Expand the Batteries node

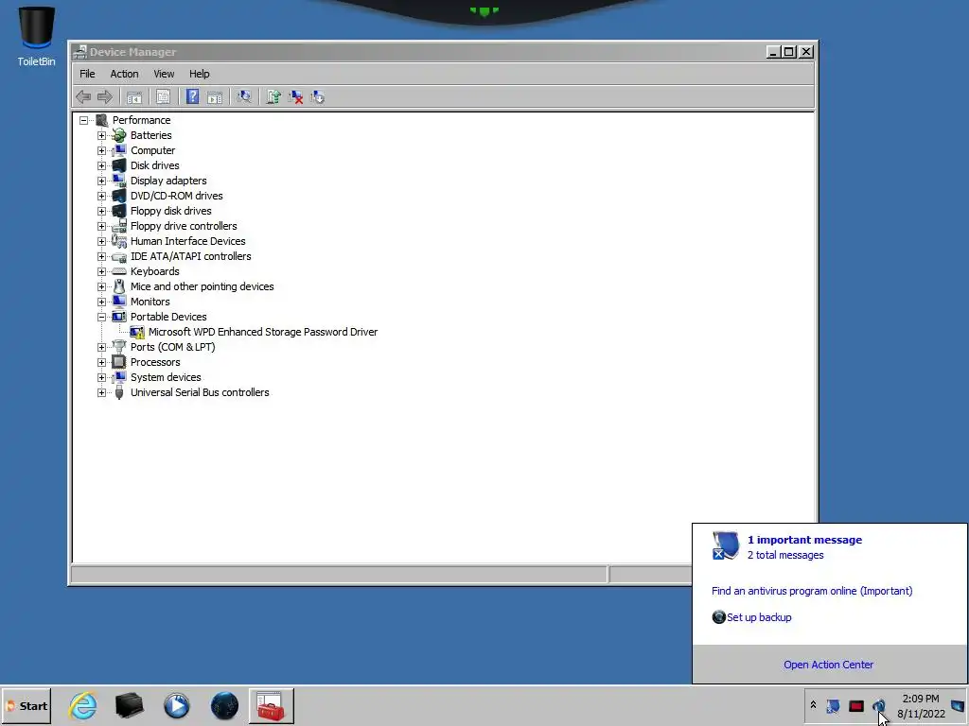point(102,135)
